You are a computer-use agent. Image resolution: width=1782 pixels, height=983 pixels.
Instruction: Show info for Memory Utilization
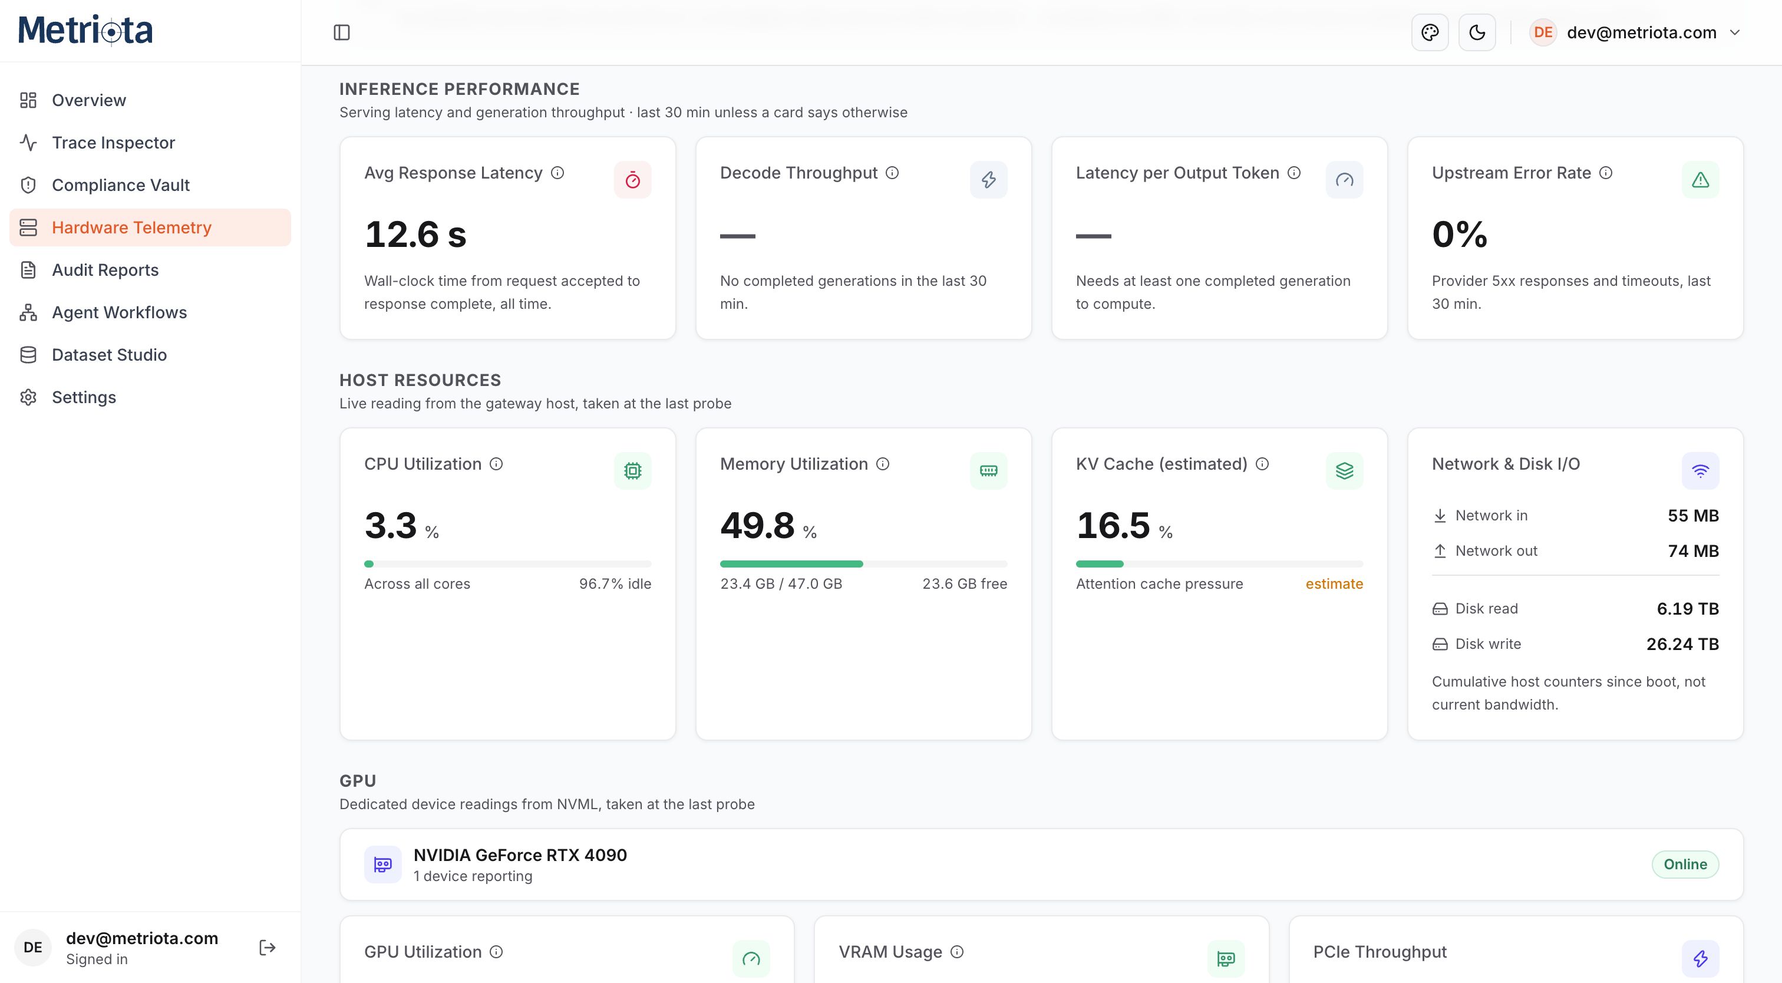[883, 464]
